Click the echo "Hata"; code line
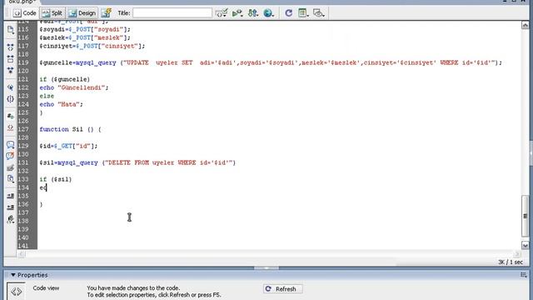Image resolution: width=533 pixels, height=300 pixels. tap(61, 104)
